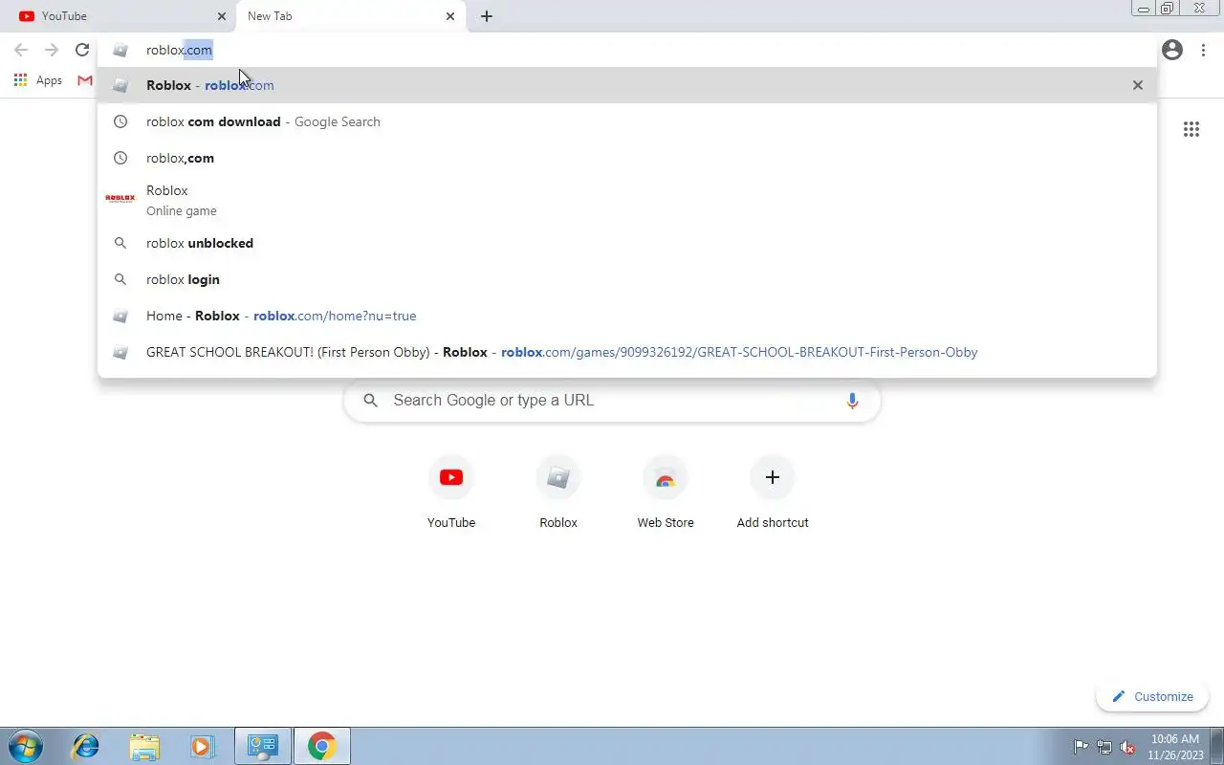Screen dimensions: 1224x765
Task: Open the Gmail bookmark icon
Action: (85, 80)
